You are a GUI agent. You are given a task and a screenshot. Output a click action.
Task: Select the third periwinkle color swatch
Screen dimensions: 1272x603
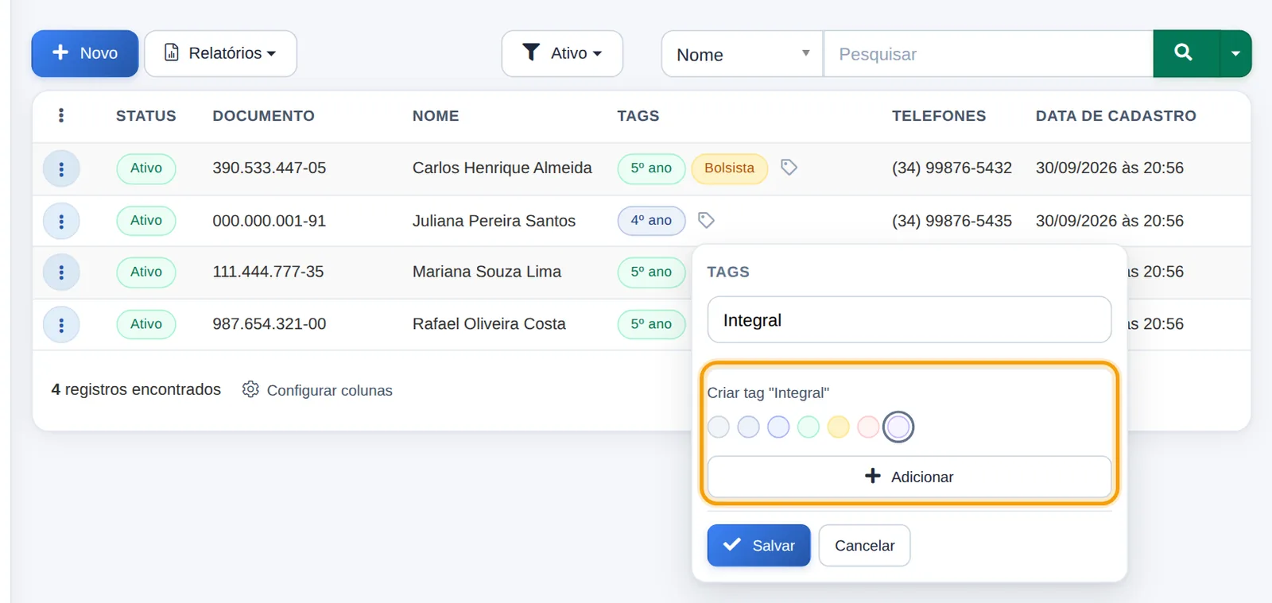pos(778,427)
